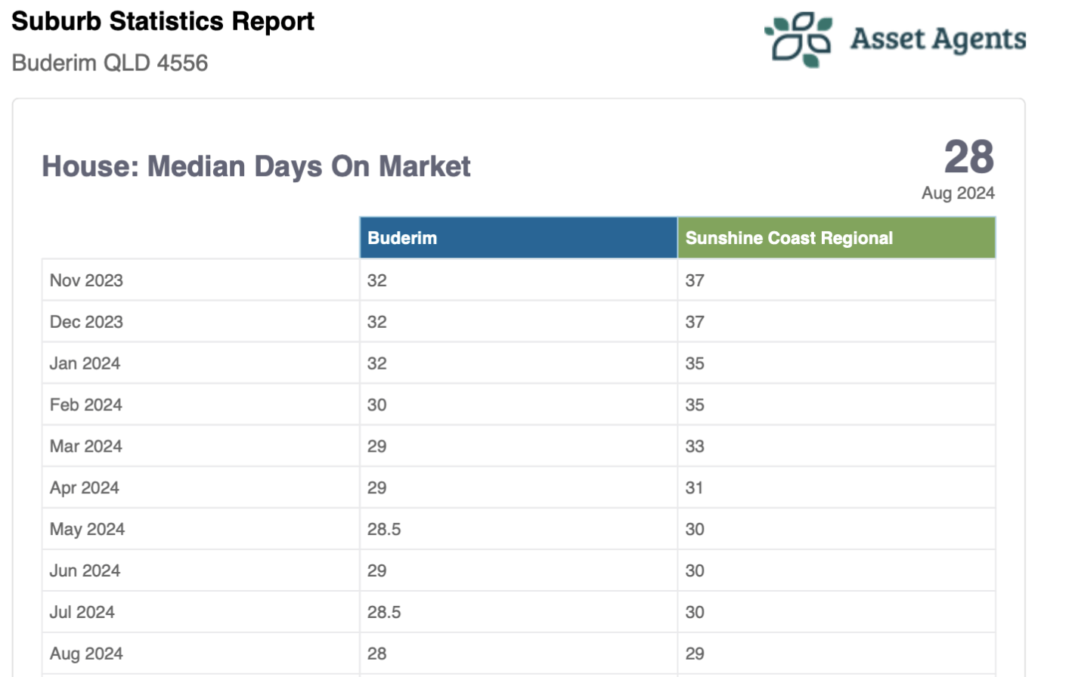Viewport: 1075px width, 677px height.
Task: Select the Aug 2024 row label
Action: click(x=86, y=654)
